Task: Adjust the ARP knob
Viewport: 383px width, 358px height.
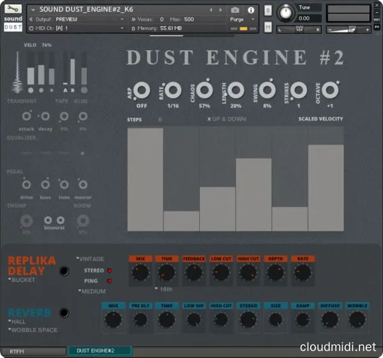Action: click(x=142, y=90)
